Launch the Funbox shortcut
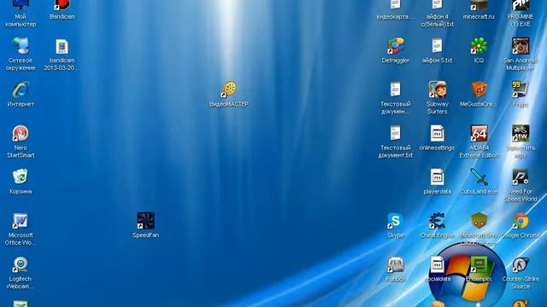This screenshot has width=547, height=307. click(x=395, y=264)
